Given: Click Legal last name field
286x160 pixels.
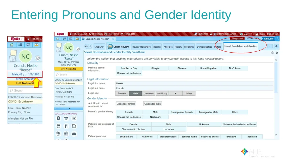Looking at the screenshot, I should [x=194, y=88].
